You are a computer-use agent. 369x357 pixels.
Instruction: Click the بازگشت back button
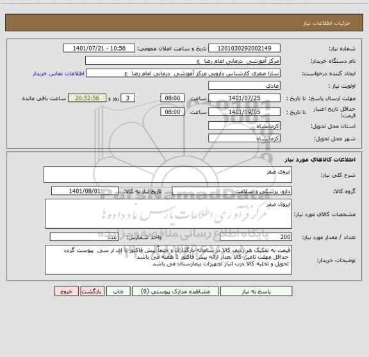[x=92, y=291]
